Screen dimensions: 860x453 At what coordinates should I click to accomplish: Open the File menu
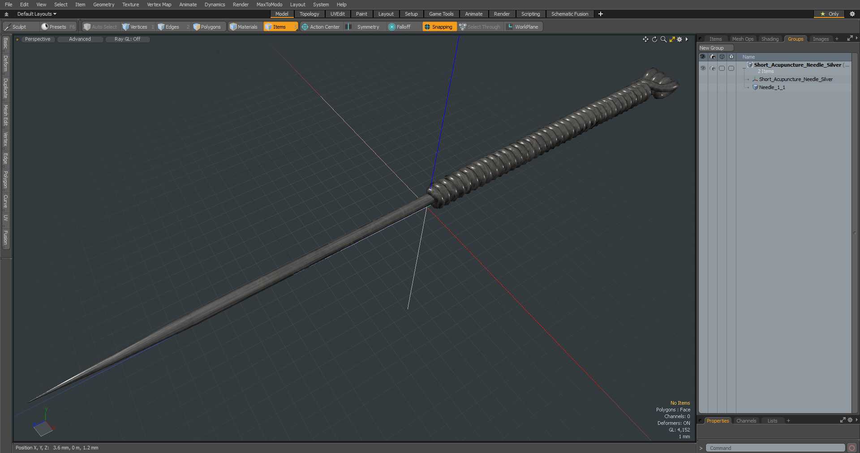(x=9, y=4)
